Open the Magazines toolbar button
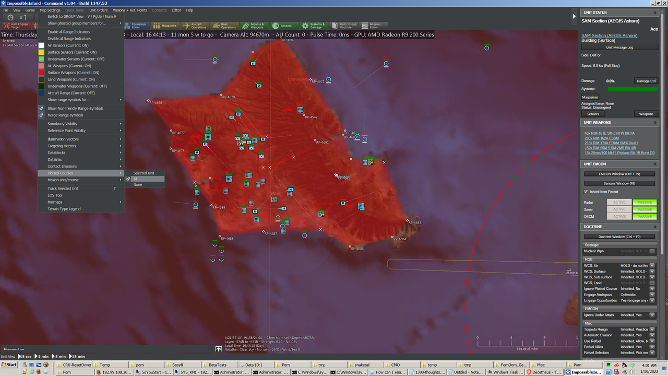This screenshot has width=668, height=376. point(165,25)
